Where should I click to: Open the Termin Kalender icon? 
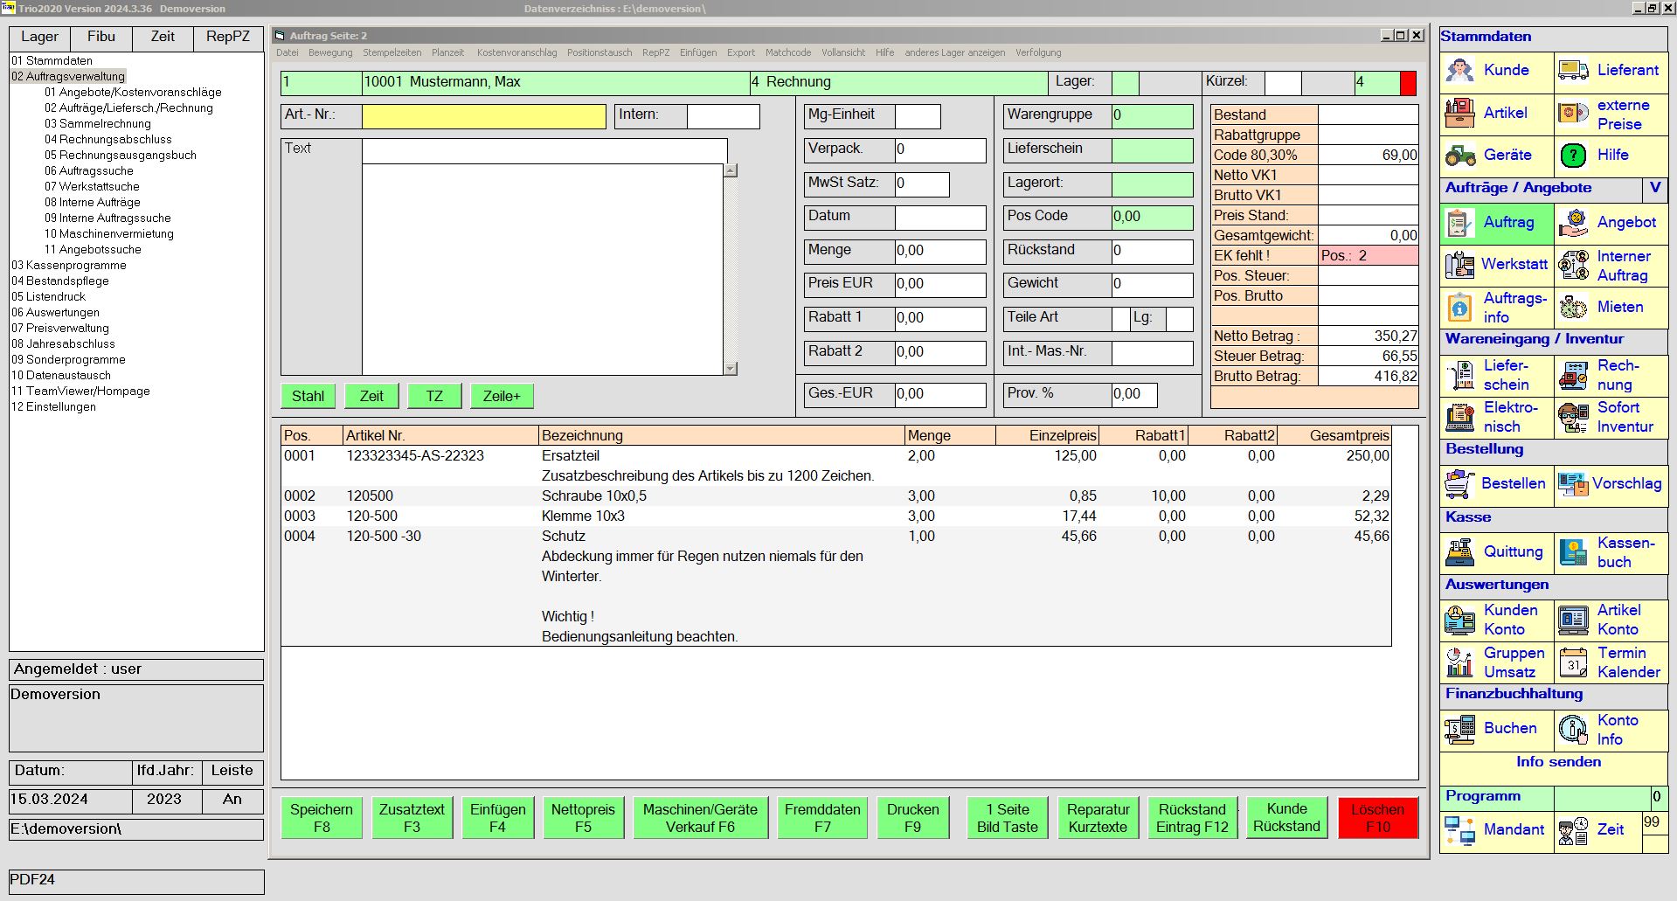(1573, 662)
